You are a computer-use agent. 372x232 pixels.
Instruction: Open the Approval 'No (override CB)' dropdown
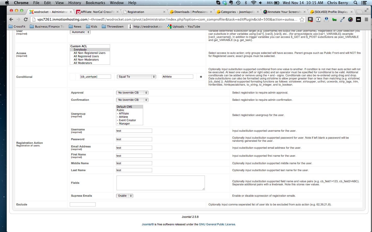click(132, 93)
